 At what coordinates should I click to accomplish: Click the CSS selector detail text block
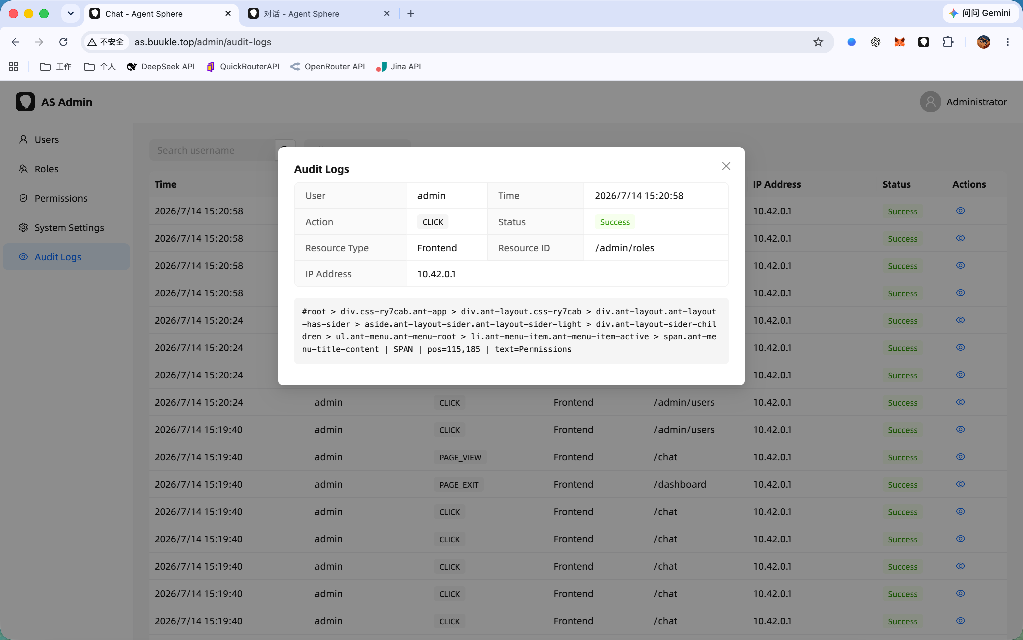pyautogui.click(x=511, y=331)
